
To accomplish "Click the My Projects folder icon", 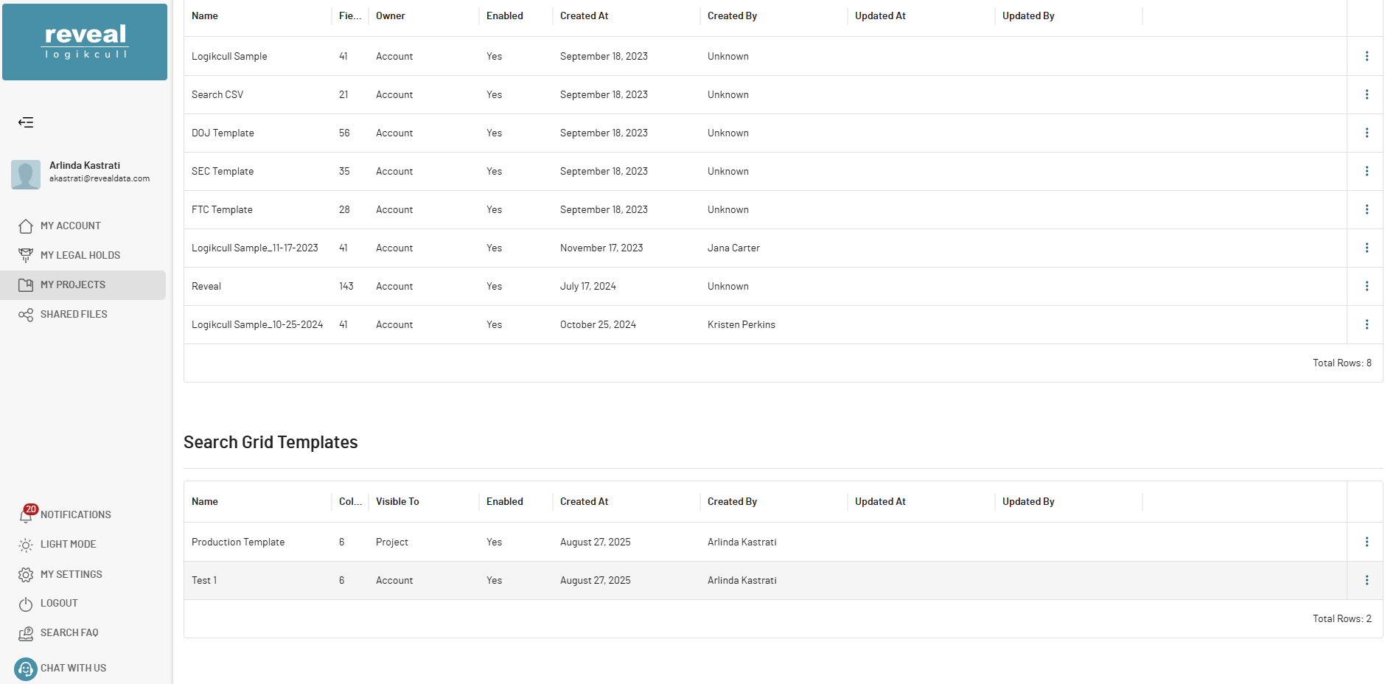I will coord(26,285).
